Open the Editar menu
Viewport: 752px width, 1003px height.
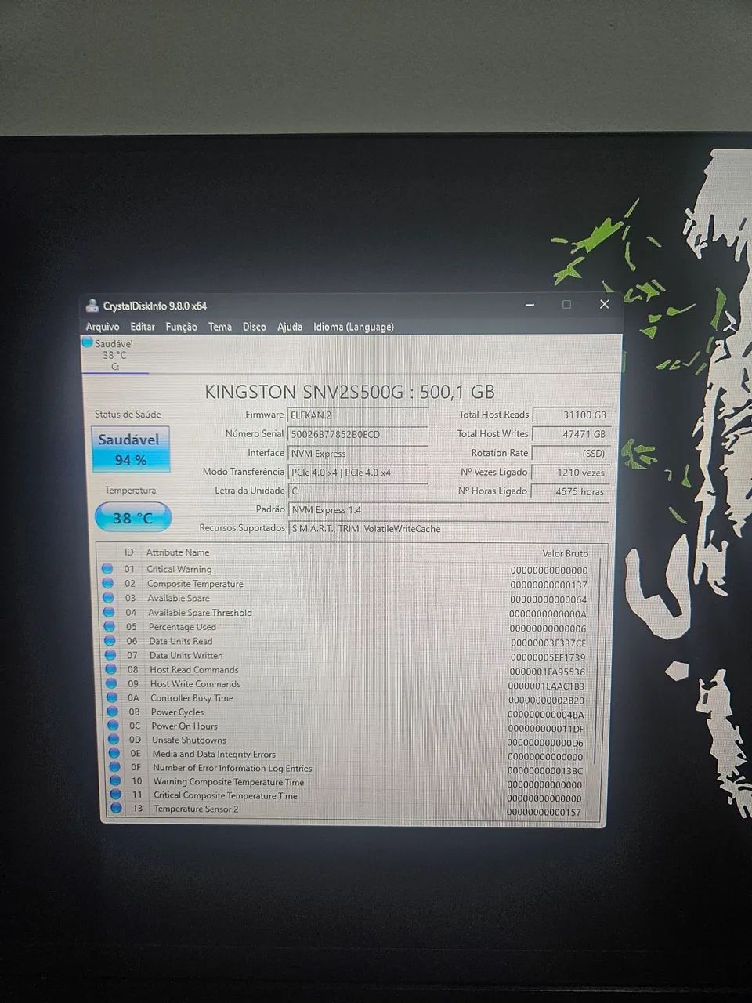143,327
